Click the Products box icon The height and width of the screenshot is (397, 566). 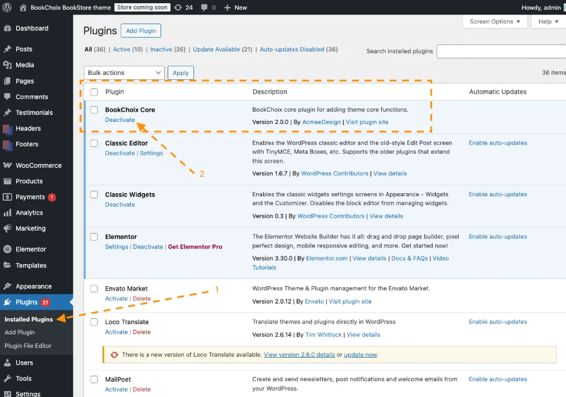coord(7,181)
